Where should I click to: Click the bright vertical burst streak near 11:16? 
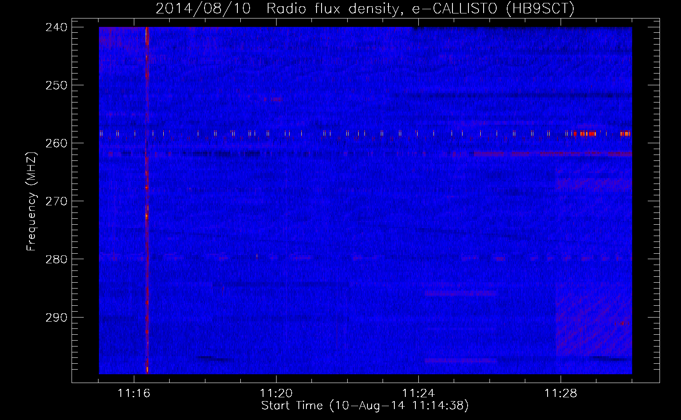[146, 200]
